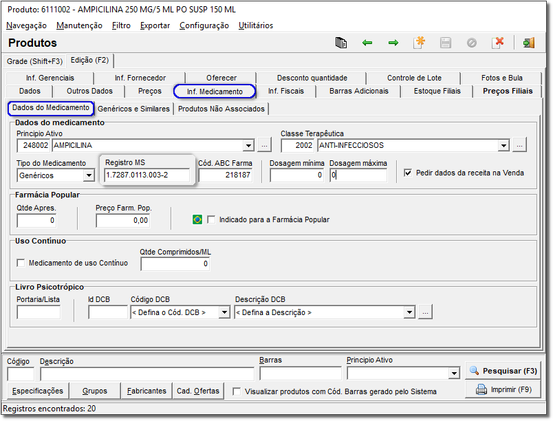Open Descrição DCB lookup ellipsis button
Viewport: 553px width, 421px height.
click(425, 312)
